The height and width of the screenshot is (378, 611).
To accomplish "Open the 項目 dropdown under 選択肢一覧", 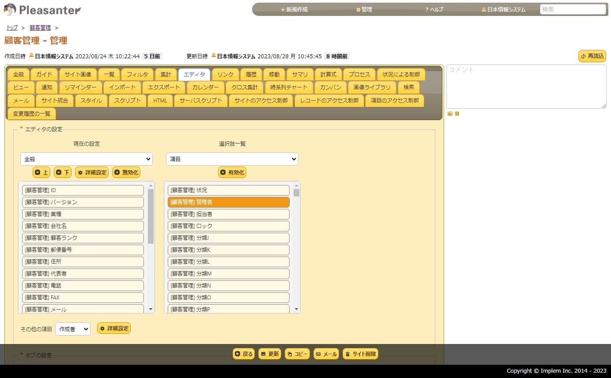I will point(232,159).
